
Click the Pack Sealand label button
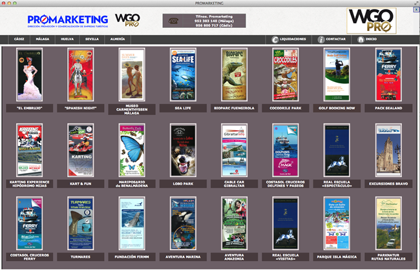[388, 108]
